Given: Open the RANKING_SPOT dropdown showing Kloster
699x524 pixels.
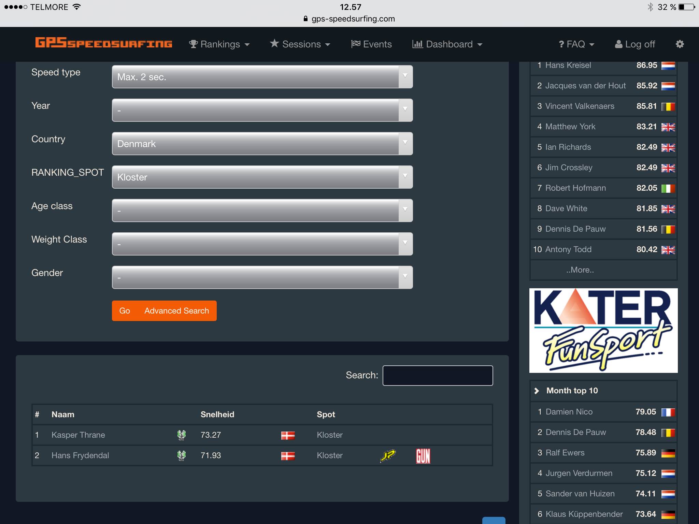Looking at the screenshot, I should coord(262,177).
